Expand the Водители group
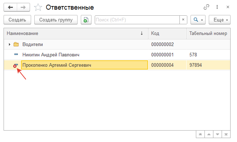Image resolution: width=237 pixels, height=142 pixels. click(x=9, y=44)
